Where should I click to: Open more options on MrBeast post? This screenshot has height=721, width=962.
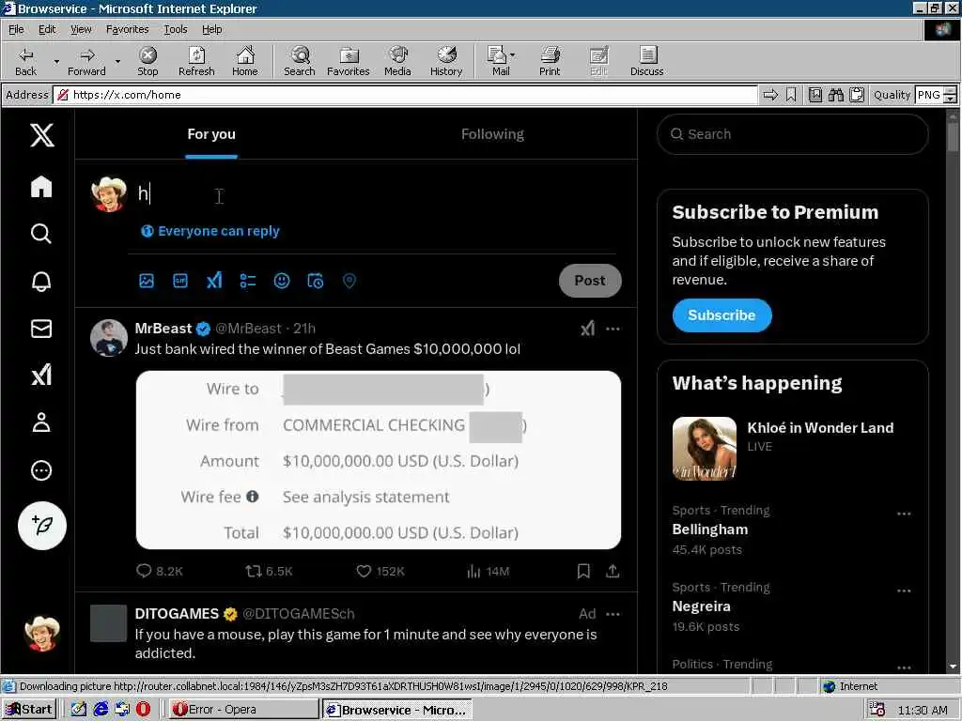pyautogui.click(x=613, y=330)
